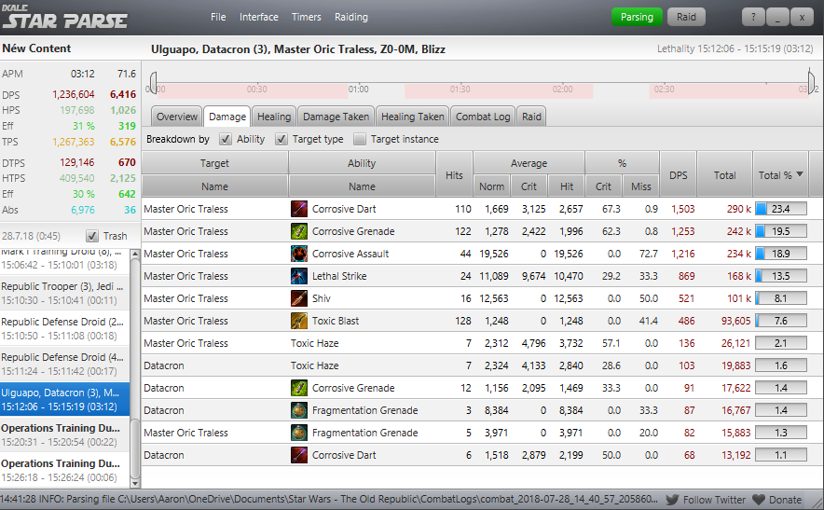Click Corrosive Grenade icon in Datacron row
This screenshot has height=510, width=824.
(299, 388)
